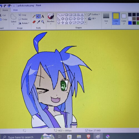Click the Undo arrow in title bar

click(x=1, y=6)
